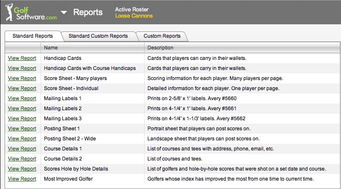The height and width of the screenshot is (189, 341).
Task: View Report for Mailing Labels 1
Action: [x=22, y=98]
